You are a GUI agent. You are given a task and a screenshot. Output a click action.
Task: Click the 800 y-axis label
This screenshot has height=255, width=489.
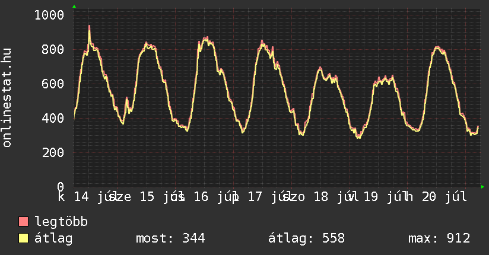click(x=53, y=49)
